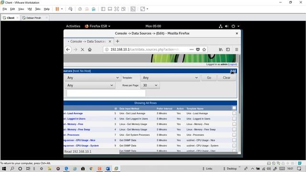Viewport: 306px width, 172px height.
Task: Open the Firefox library icon
Action: (221, 50)
